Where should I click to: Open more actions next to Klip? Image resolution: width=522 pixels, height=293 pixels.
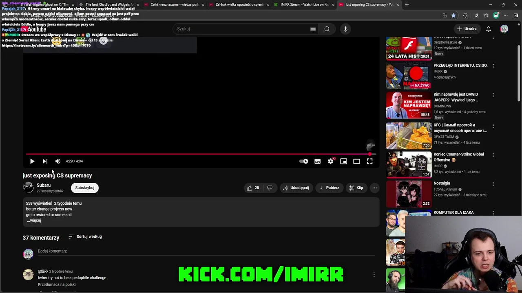(x=374, y=188)
